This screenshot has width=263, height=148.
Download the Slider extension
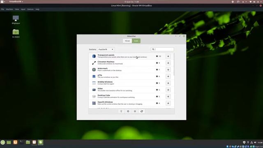[168, 90]
